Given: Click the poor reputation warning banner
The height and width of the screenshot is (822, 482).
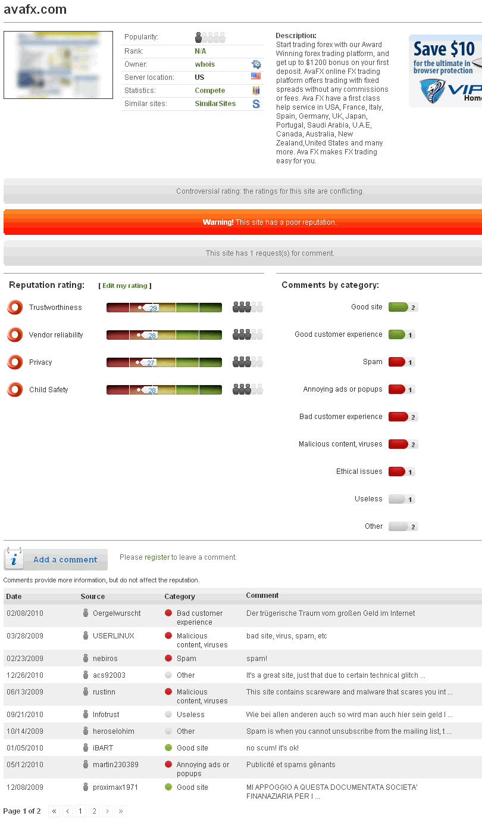Looking at the screenshot, I should [243, 222].
